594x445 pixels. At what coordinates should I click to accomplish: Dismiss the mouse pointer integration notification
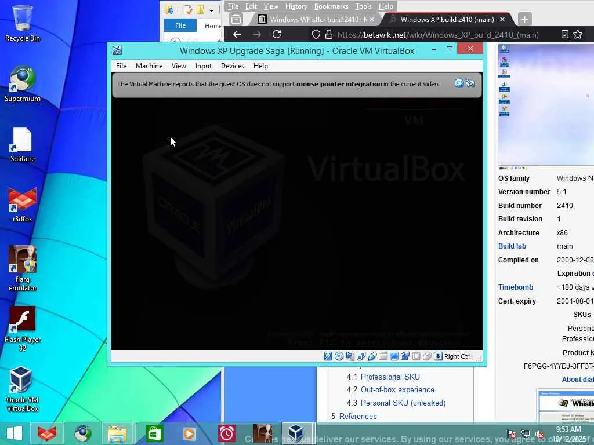(459, 83)
